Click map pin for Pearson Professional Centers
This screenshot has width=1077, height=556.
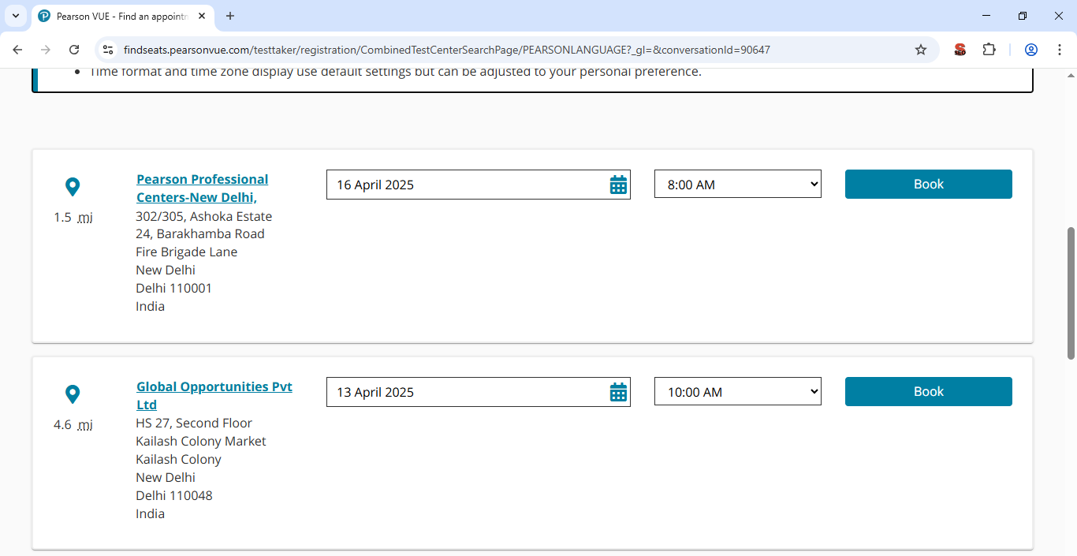tap(73, 187)
